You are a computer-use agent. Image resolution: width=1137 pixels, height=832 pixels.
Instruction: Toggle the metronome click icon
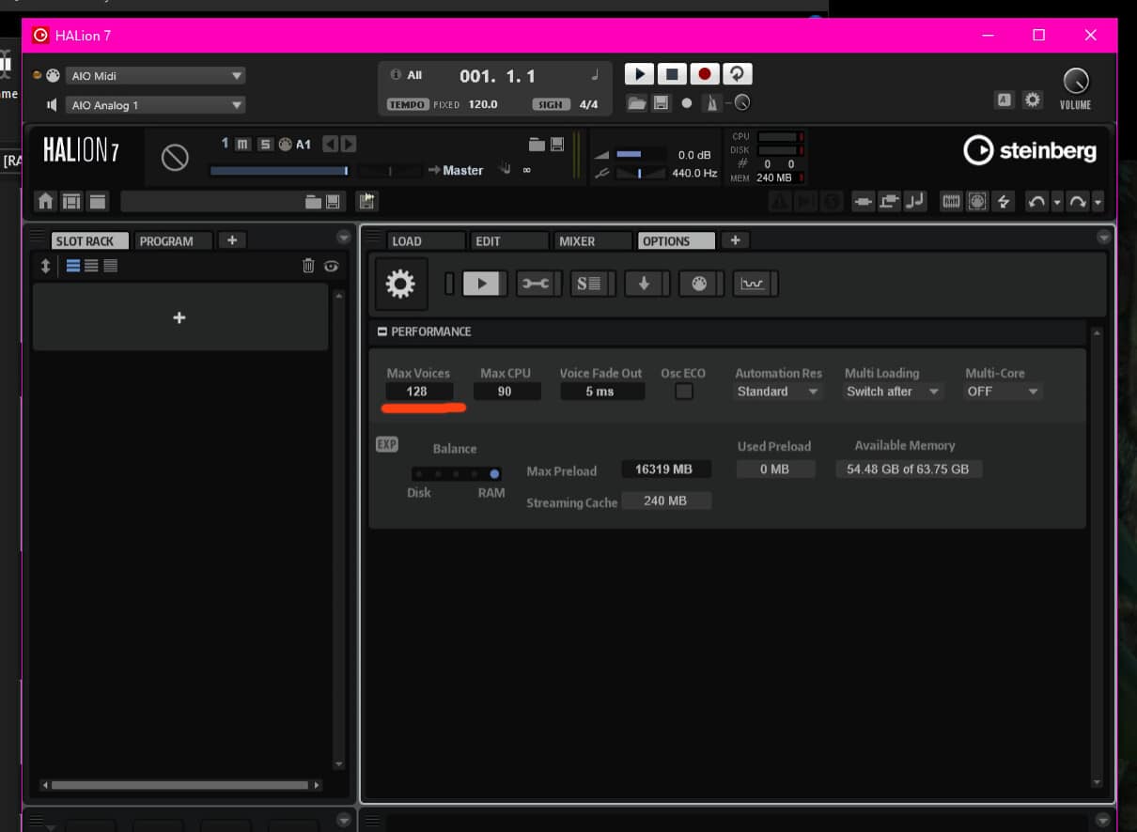(711, 103)
